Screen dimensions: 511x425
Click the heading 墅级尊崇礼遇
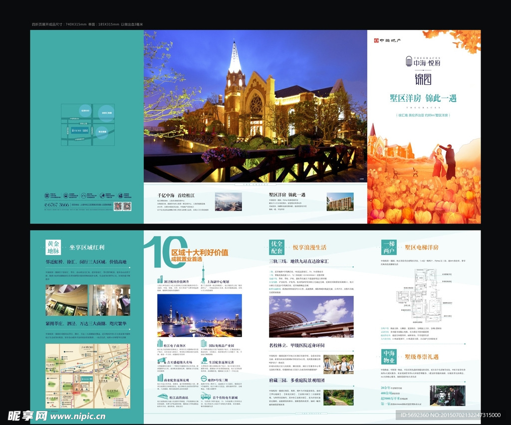(x=422, y=357)
